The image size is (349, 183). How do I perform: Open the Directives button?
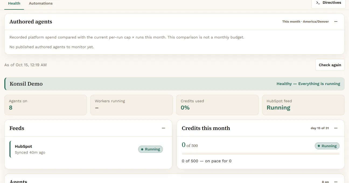click(328, 3)
